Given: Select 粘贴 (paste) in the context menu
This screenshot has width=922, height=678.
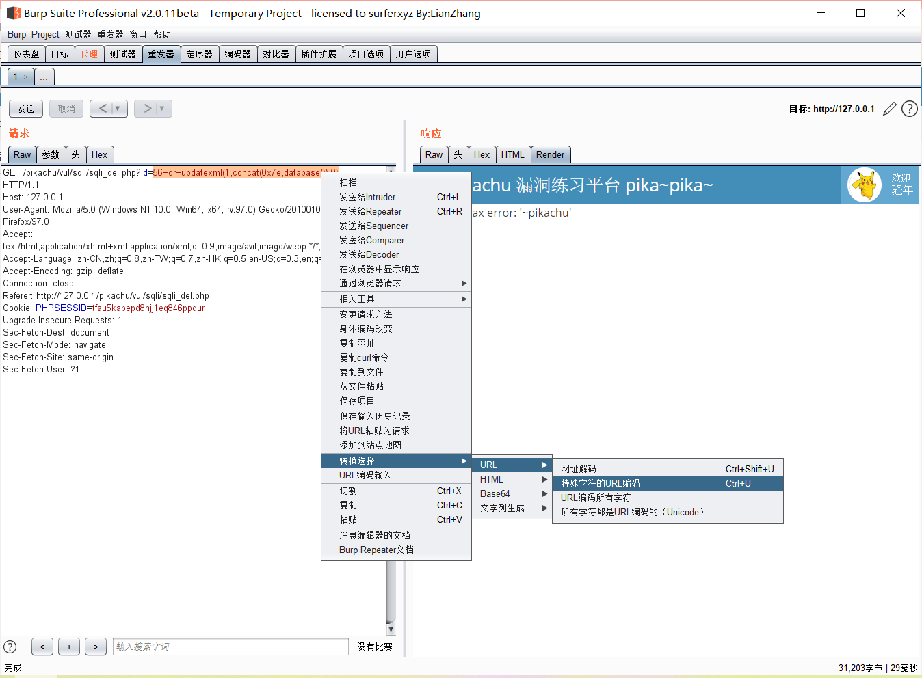Looking at the screenshot, I should pos(396,519).
